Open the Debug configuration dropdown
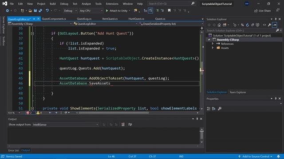The image size is (284, 159). tap(70, 11)
